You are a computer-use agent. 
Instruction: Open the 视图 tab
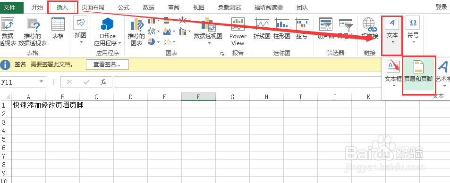198,8
